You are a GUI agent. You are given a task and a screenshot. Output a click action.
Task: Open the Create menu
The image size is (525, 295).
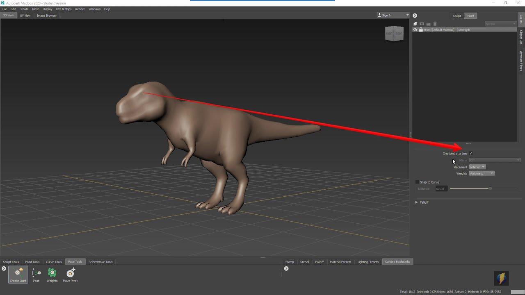tap(24, 9)
